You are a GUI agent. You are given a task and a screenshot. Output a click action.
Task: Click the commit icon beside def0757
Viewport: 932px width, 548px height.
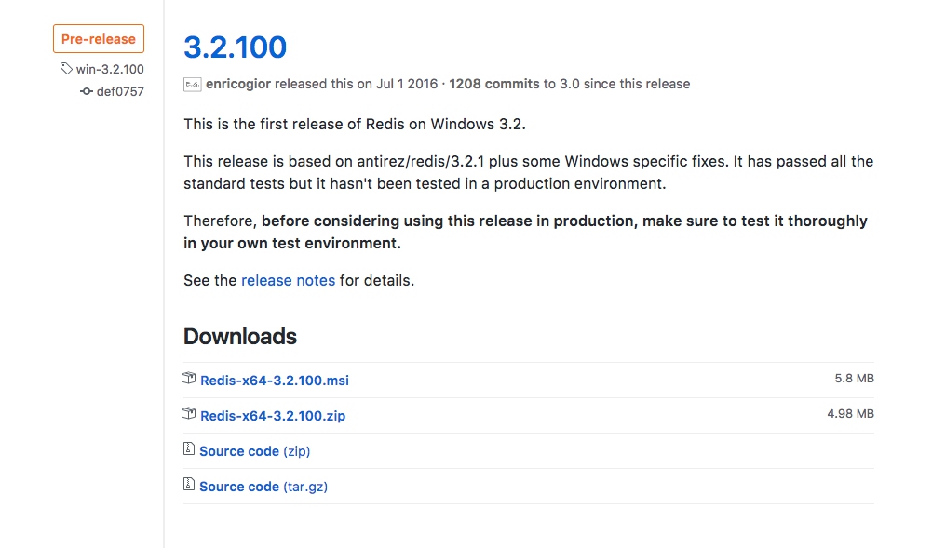(x=87, y=91)
